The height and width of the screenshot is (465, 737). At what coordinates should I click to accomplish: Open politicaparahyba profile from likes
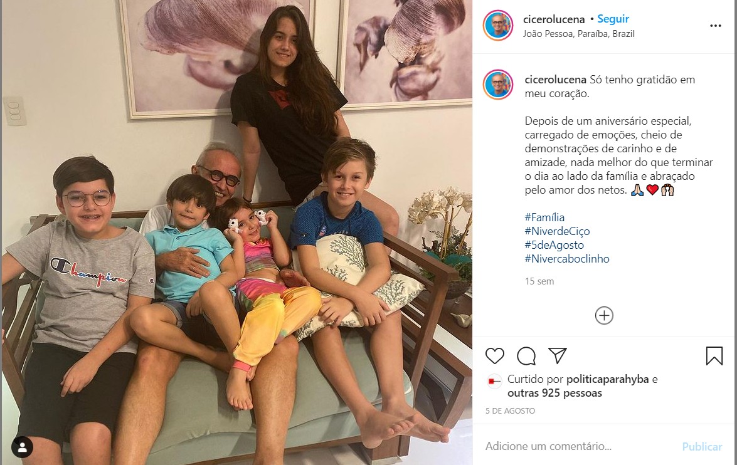(x=607, y=379)
